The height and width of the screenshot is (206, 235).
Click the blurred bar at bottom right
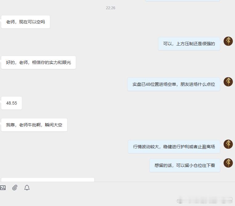coord(205,200)
